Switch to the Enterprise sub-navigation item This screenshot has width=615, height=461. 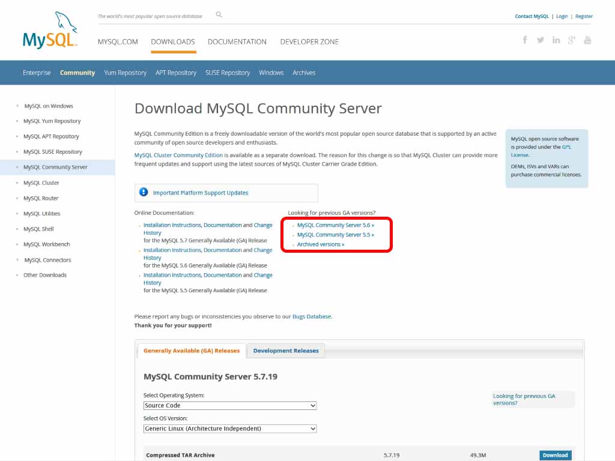pos(37,73)
